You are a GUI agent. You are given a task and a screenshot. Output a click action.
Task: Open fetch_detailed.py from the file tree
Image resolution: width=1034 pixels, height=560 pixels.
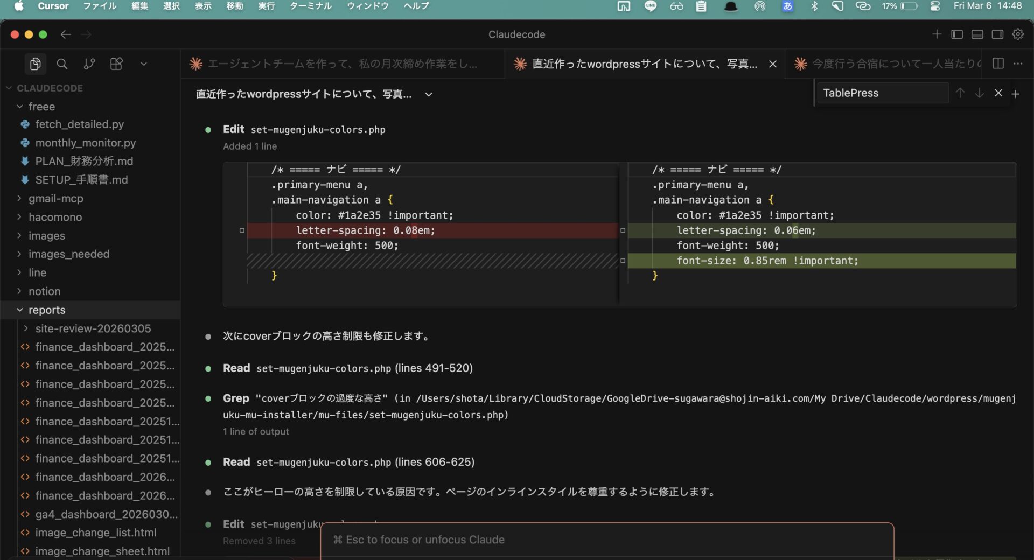[x=79, y=124]
